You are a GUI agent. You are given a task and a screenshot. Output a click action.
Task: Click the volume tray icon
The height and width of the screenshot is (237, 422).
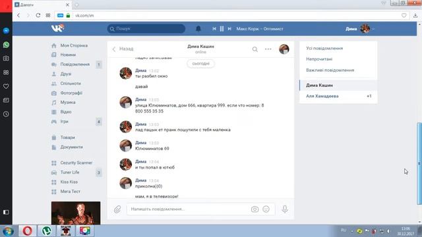[x=388, y=231]
